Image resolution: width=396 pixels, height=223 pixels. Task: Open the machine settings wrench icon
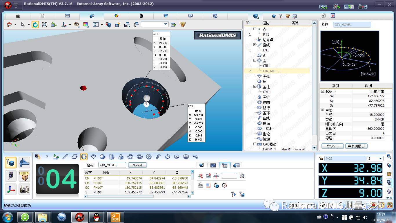point(24,189)
